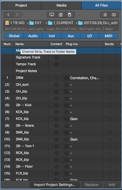Toggle the Aux filter button

71,36
